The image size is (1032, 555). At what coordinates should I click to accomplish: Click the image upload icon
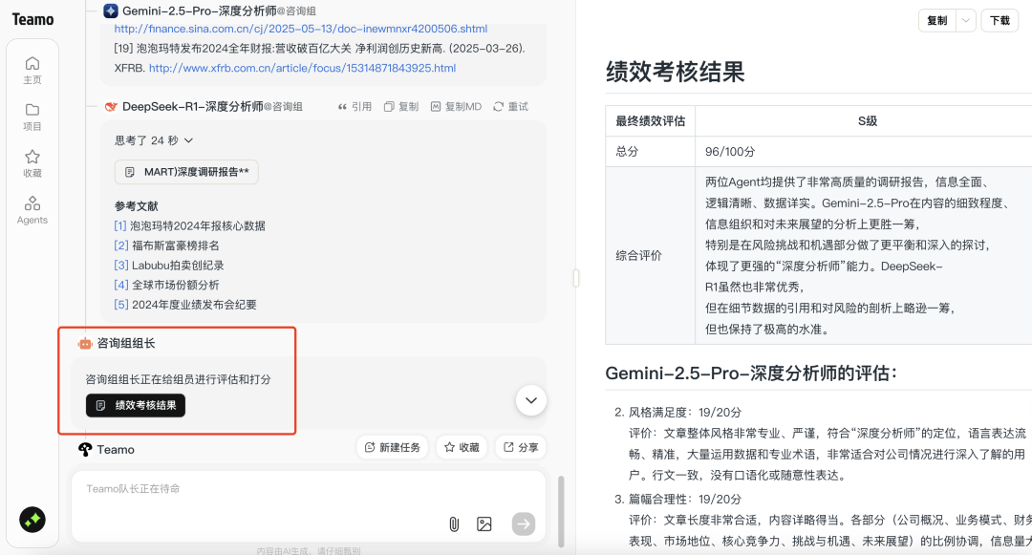click(484, 524)
